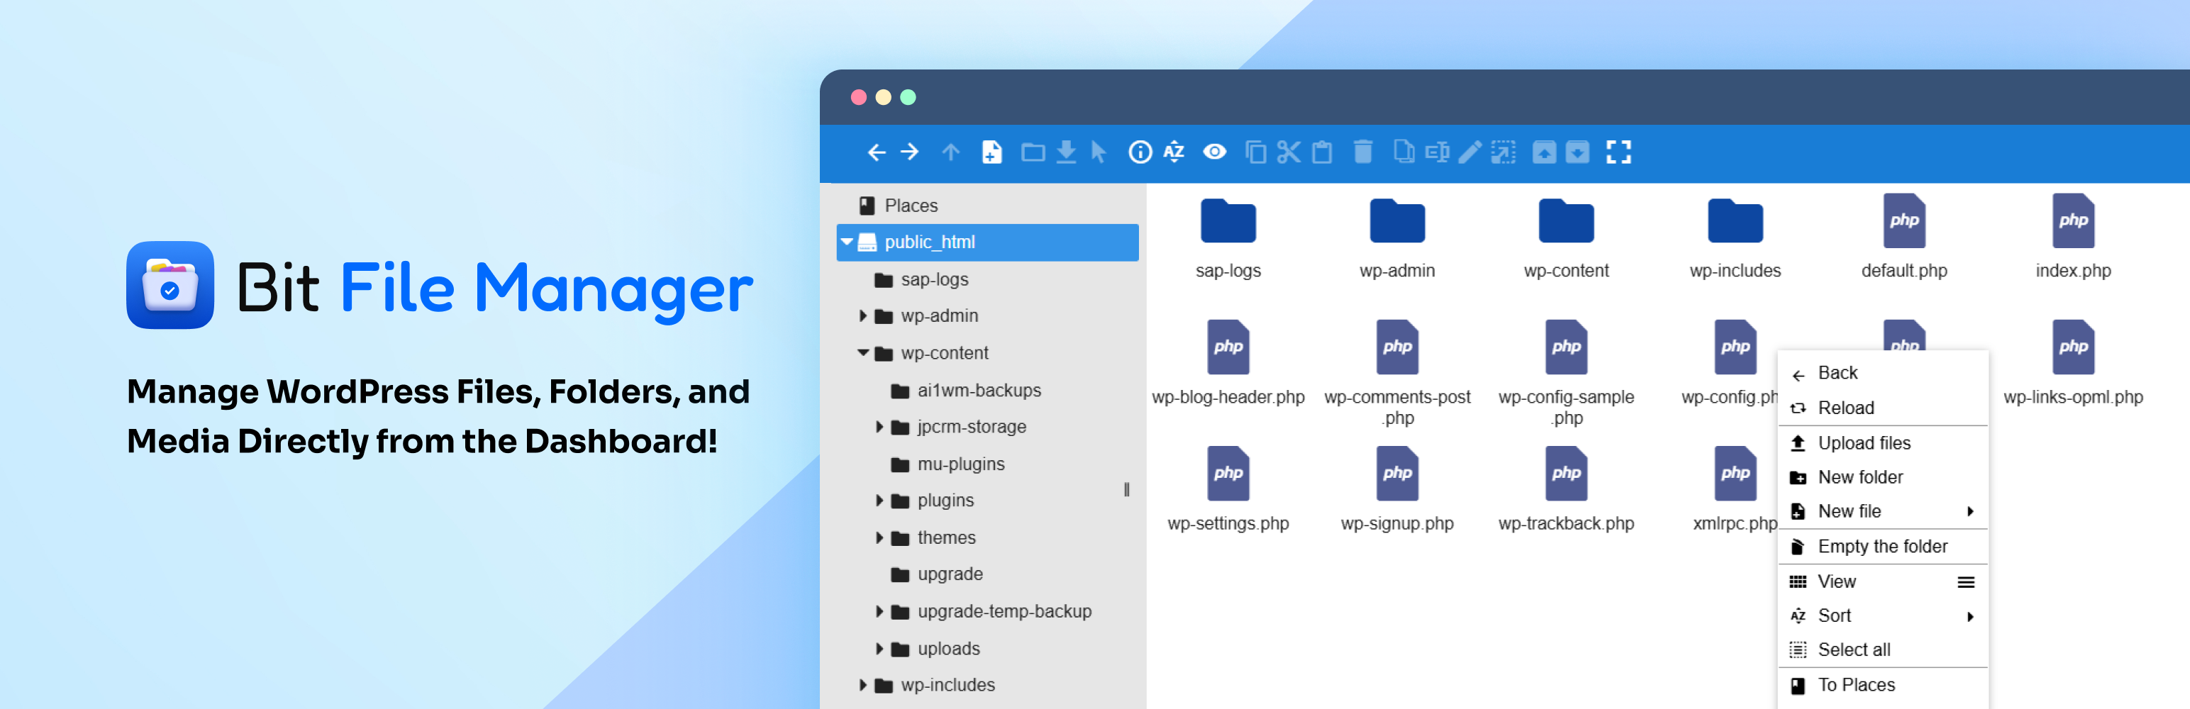This screenshot has height=709, width=2190.
Task: Toggle preview with the eye icon
Action: click(1214, 153)
